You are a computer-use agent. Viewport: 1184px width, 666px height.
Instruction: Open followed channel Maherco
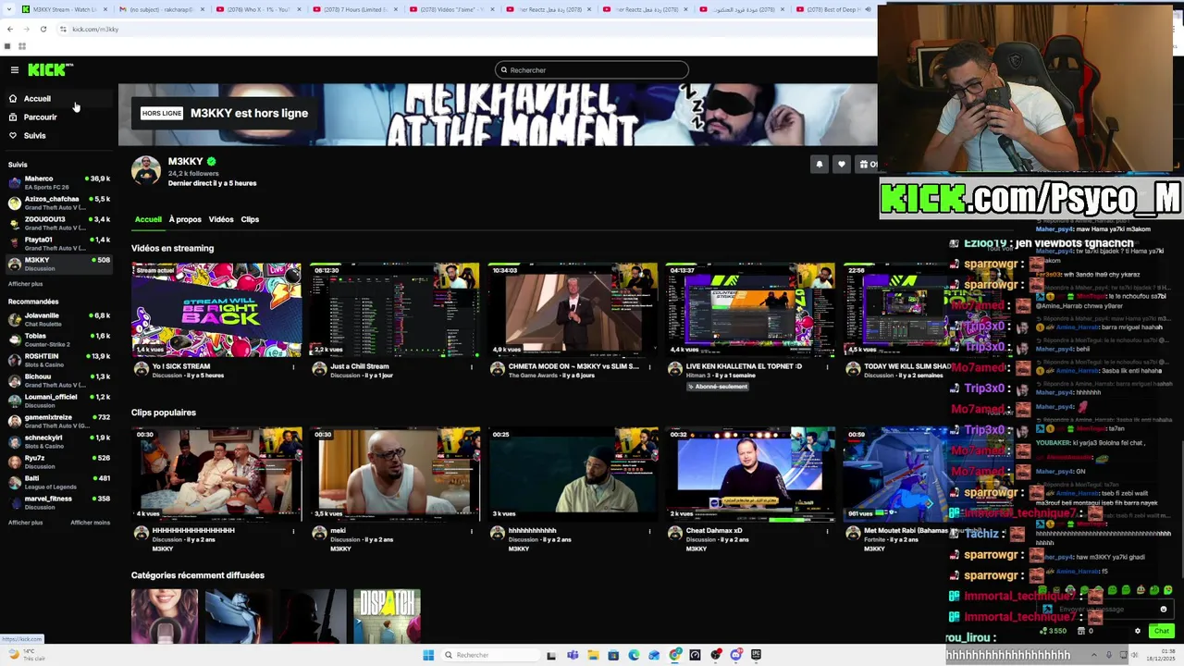click(57, 182)
